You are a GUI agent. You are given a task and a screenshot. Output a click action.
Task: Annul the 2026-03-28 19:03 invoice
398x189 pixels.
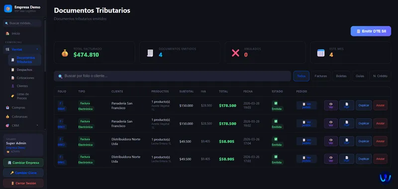(380, 105)
